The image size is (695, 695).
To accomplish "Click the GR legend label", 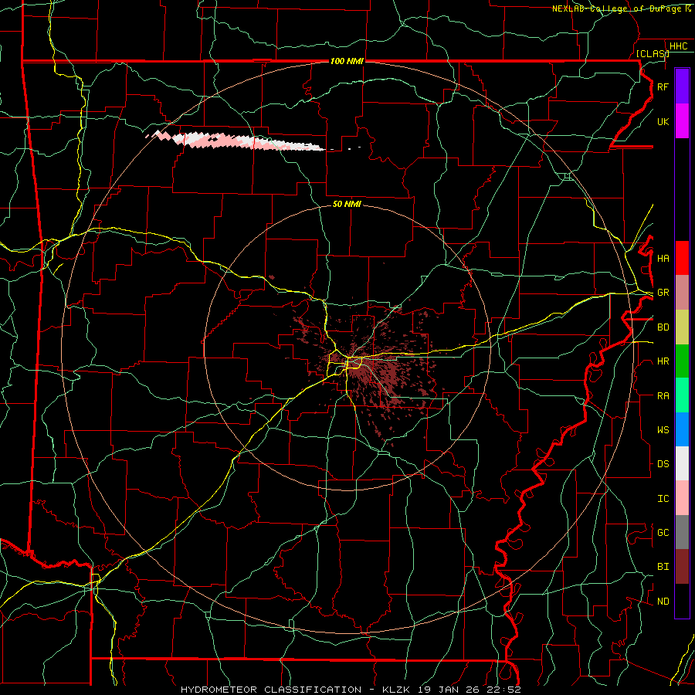I will [x=663, y=293].
